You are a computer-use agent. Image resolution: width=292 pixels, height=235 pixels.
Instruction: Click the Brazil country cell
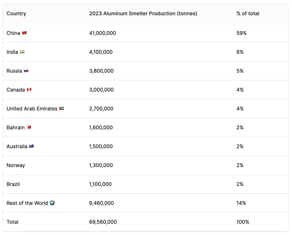13,184
